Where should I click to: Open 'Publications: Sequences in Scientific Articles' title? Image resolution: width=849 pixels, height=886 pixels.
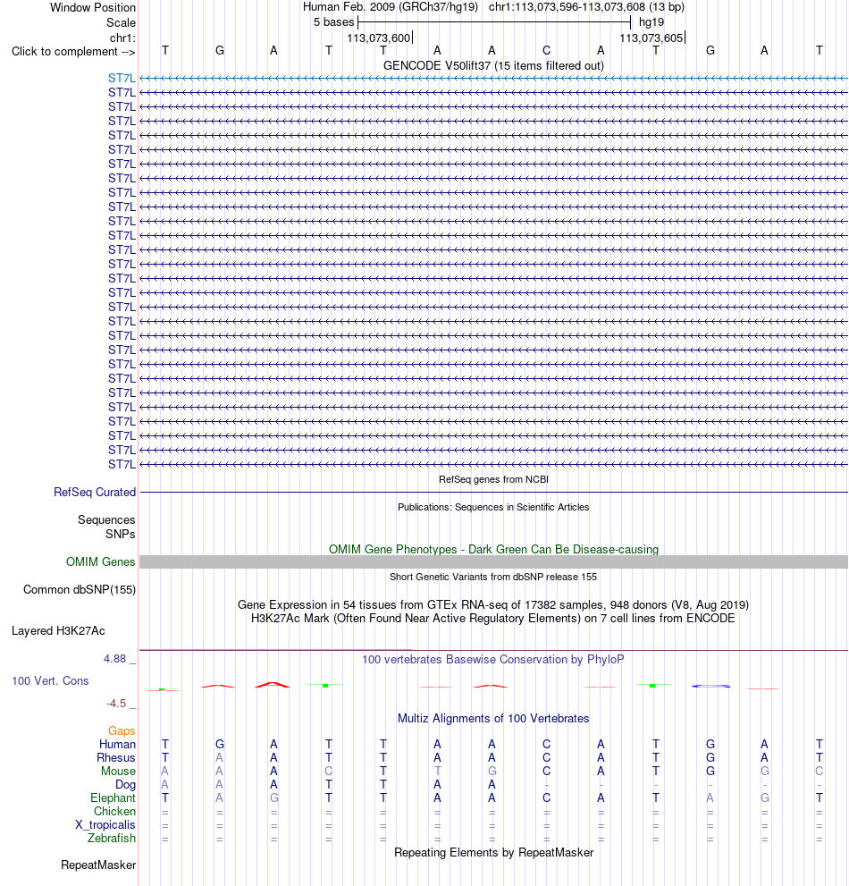coord(493,507)
